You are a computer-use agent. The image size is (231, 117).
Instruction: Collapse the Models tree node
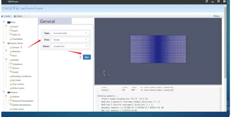[6, 59]
